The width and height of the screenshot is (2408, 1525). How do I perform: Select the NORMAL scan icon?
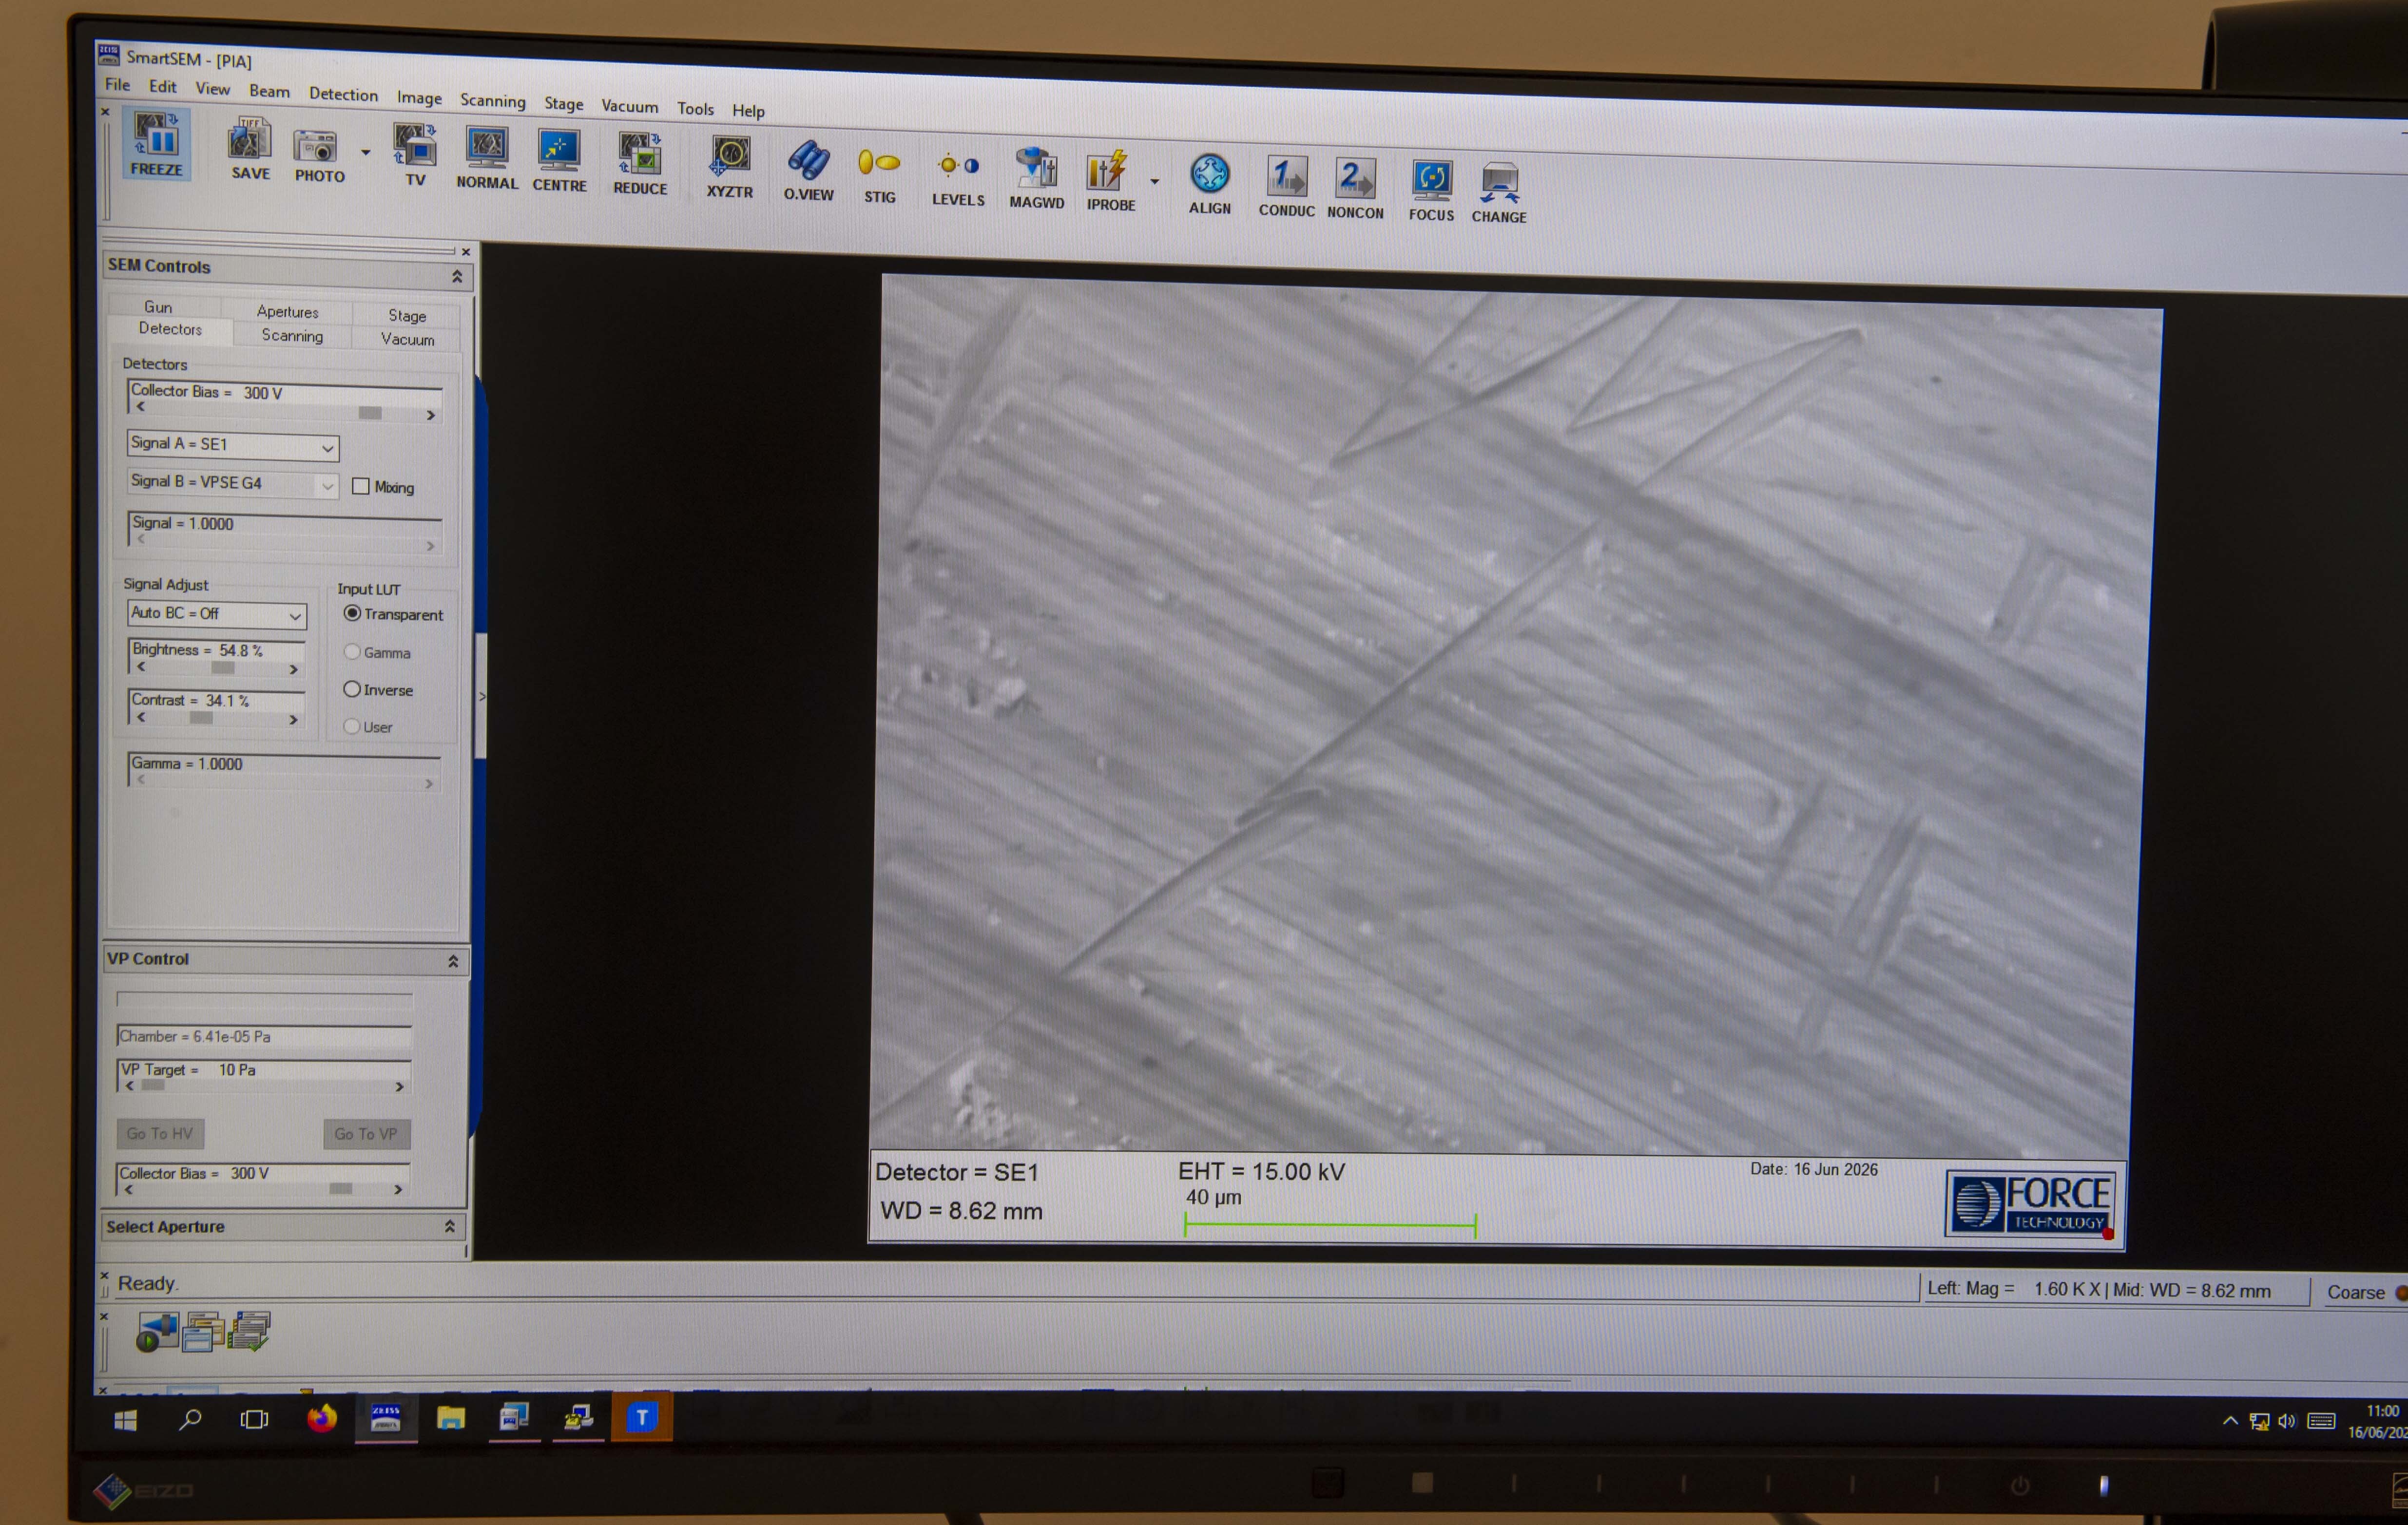(x=487, y=157)
